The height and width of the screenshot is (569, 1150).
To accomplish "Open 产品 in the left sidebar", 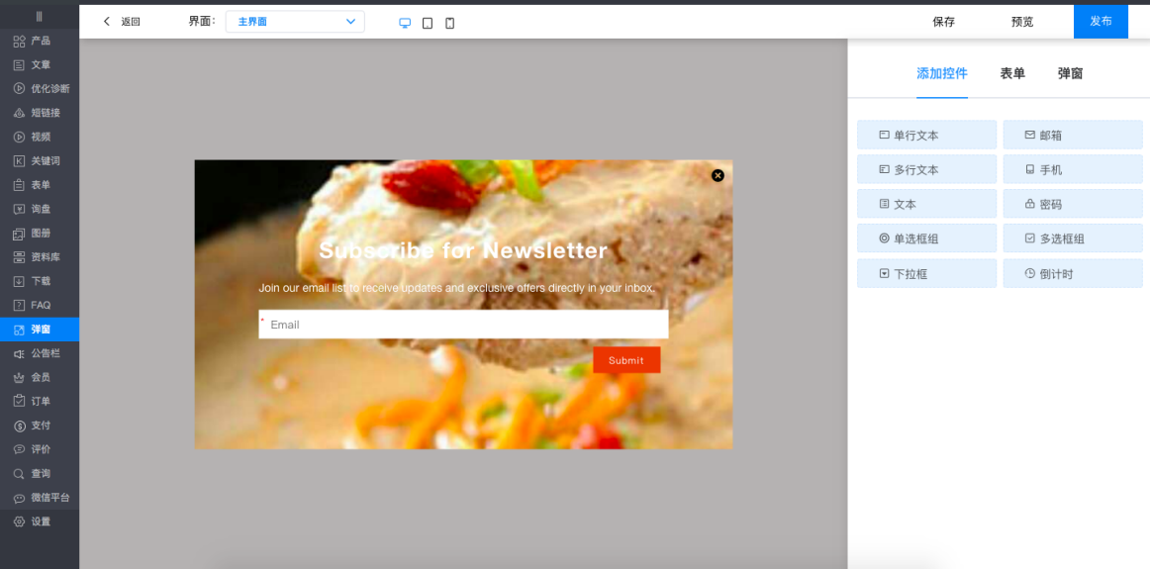I will tap(40, 41).
